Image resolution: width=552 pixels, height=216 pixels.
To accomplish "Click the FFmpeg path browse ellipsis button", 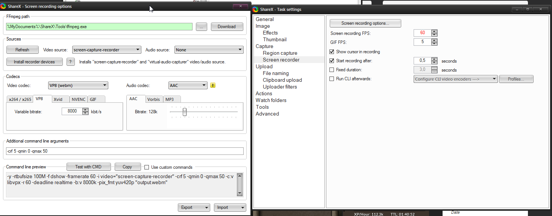I will 201,27.
